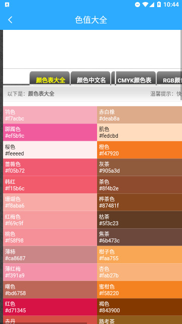Pick the 珊瑚色 #f8aba6 swatch

[50, 202]
